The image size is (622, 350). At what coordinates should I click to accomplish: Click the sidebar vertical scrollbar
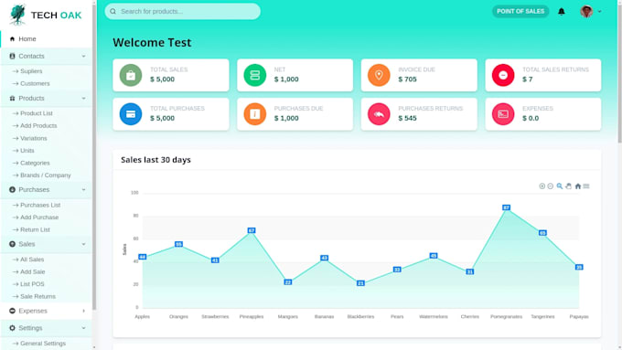[94, 158]
